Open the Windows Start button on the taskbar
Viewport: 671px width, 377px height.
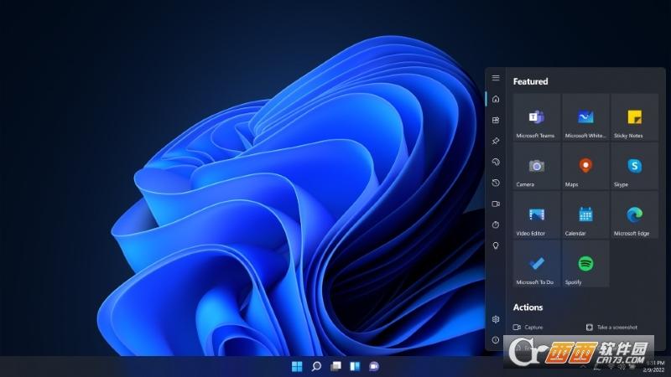point(297,366)
